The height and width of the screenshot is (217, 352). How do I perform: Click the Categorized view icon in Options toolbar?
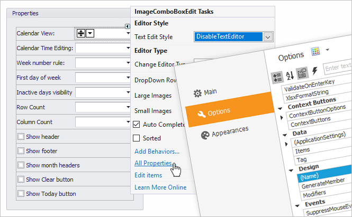pos(276,75)
